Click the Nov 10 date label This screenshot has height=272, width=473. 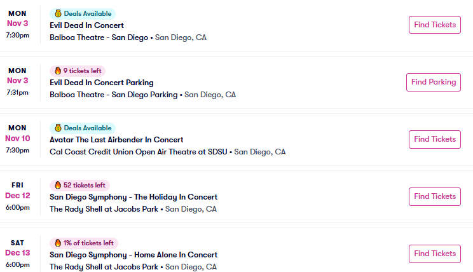tap(17, 139)
